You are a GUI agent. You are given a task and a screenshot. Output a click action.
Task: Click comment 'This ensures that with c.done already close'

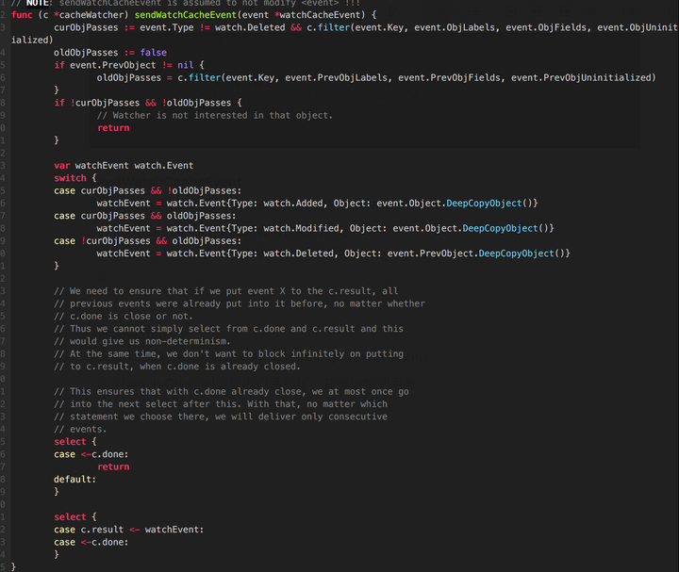click(231, 392)
